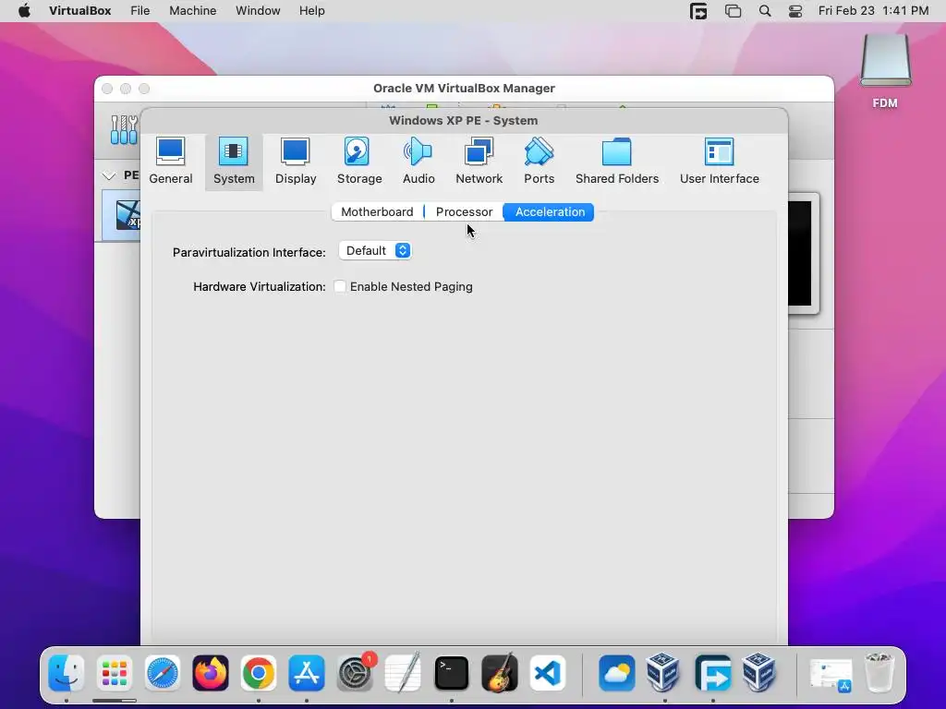Collapse the PE group in VirtualBox Manager
This screenshot has height=709, width=946.
pyautogui.click(x=109, y=175)
